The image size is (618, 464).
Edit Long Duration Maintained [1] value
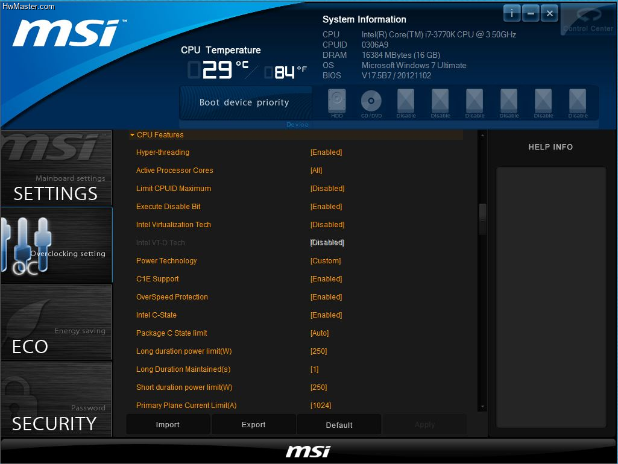point(314,369)
